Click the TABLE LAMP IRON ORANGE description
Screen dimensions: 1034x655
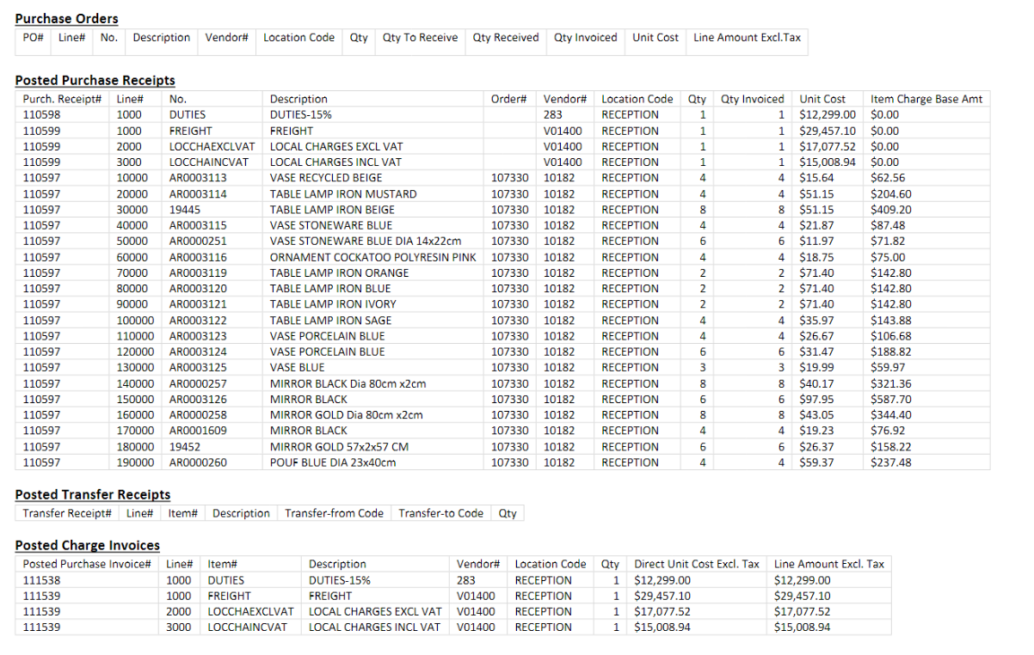pos(339,272)
